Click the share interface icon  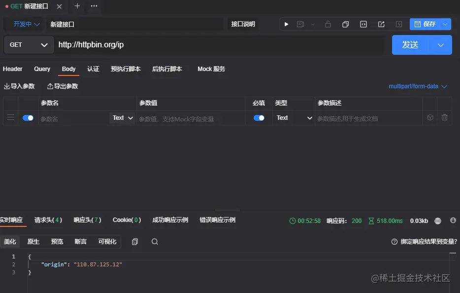[x=381, y=24]
